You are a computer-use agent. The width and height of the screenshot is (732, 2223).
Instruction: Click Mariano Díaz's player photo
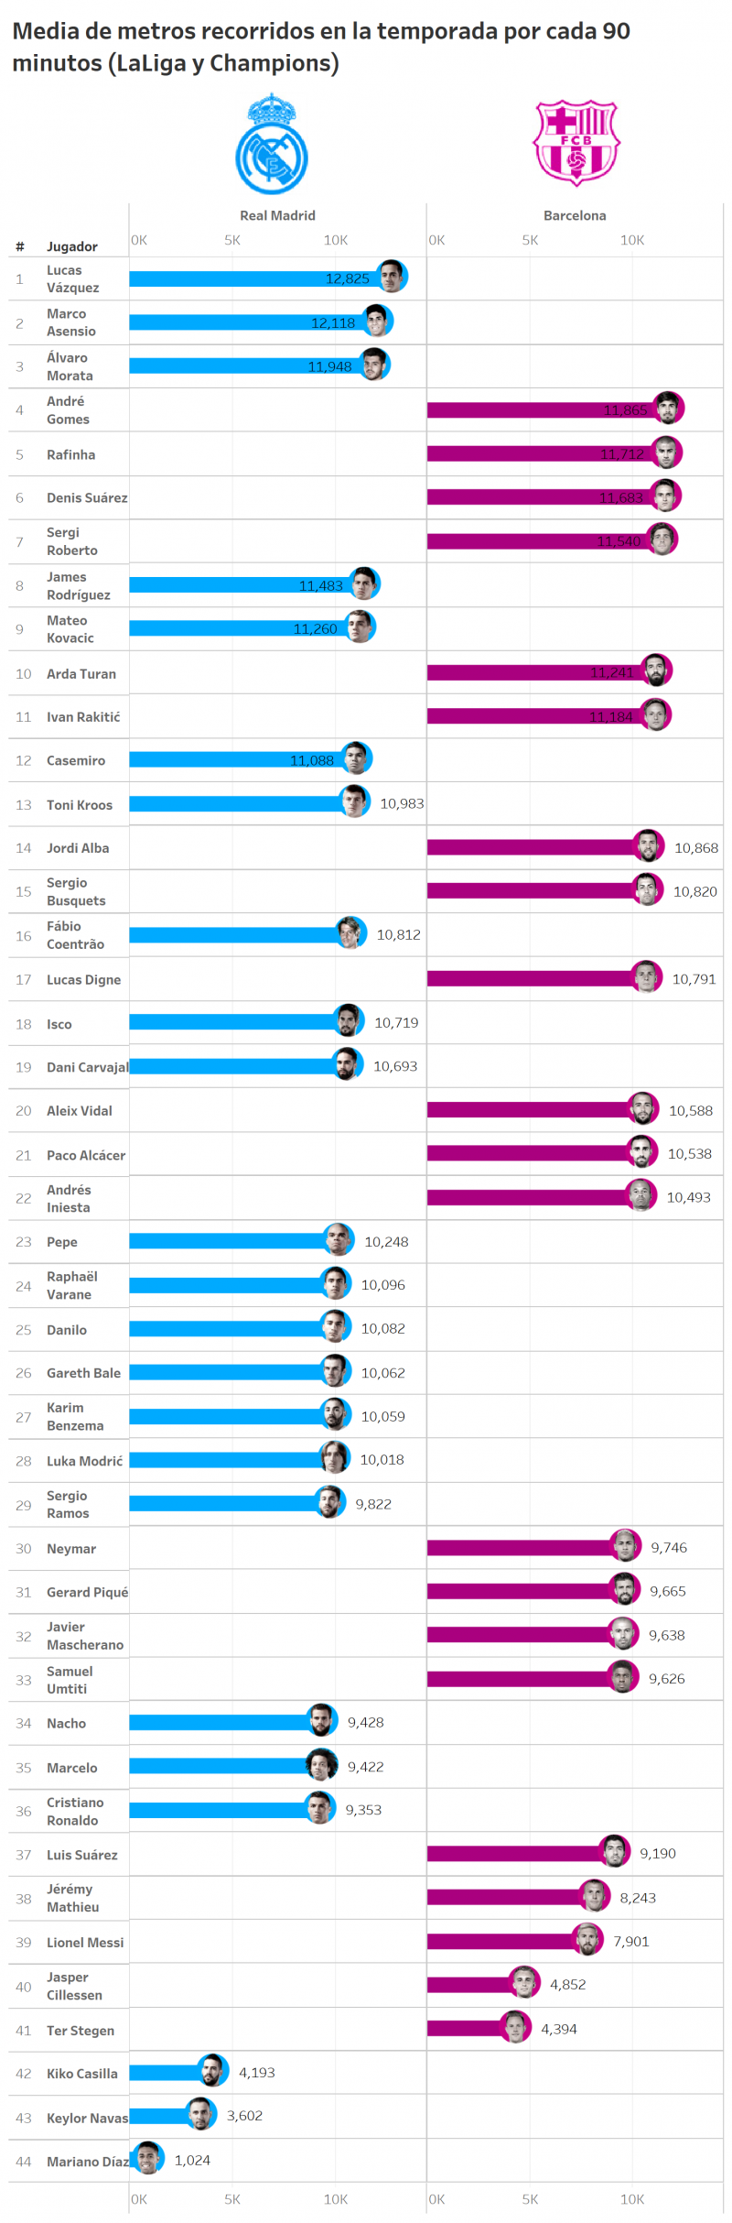[148, 2159]
